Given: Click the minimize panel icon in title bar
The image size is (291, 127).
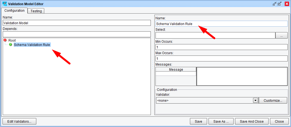Looking at the screenshot, I should click(x=275, y=4).
